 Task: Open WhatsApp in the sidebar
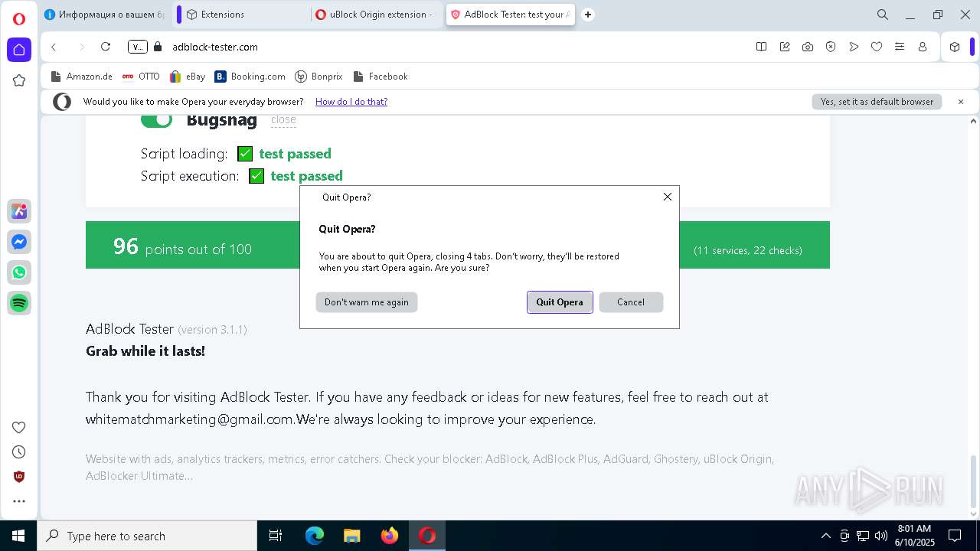(x=19, y=272)
